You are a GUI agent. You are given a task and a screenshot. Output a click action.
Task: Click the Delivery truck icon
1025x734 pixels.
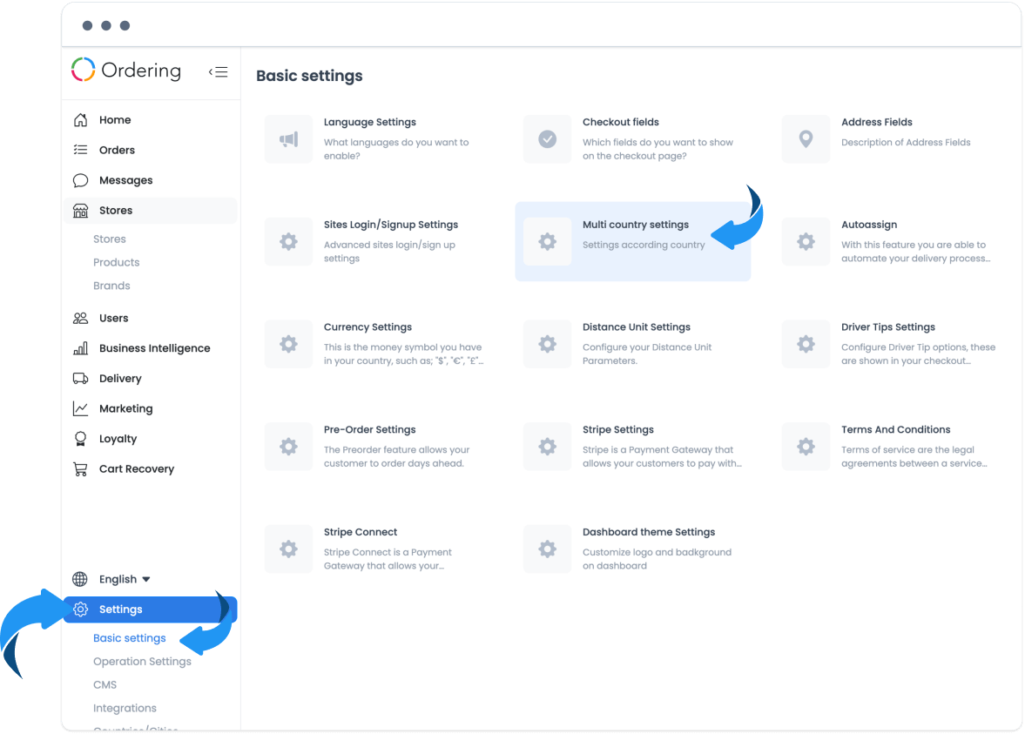(80, 379)
